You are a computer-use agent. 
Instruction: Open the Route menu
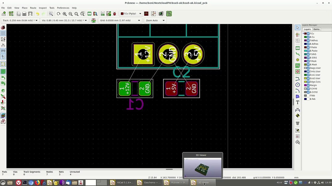(x=33, y=8)
